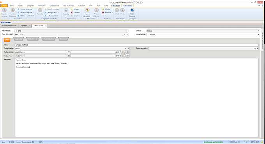This screenshot has width=265, height=144.
Task: Select the Agenda sub-tab in the form
Action: [19, 39]
